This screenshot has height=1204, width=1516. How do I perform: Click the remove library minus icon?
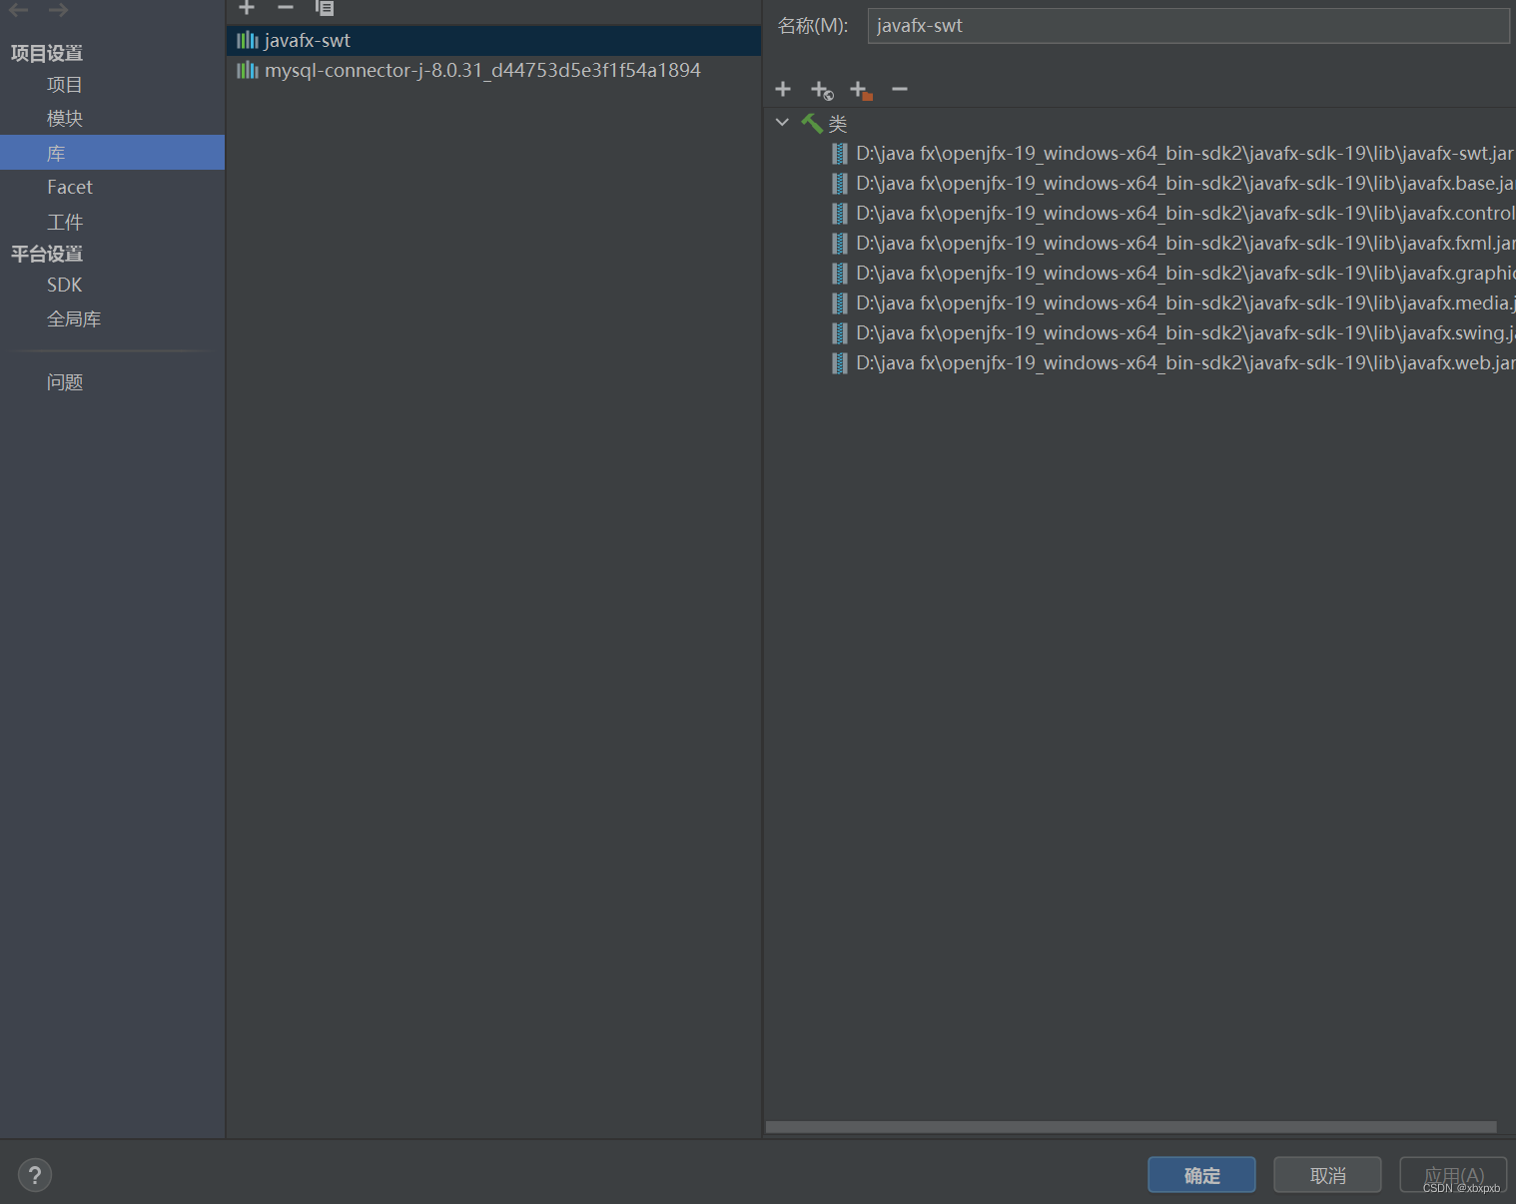click(x=285, y=8)
